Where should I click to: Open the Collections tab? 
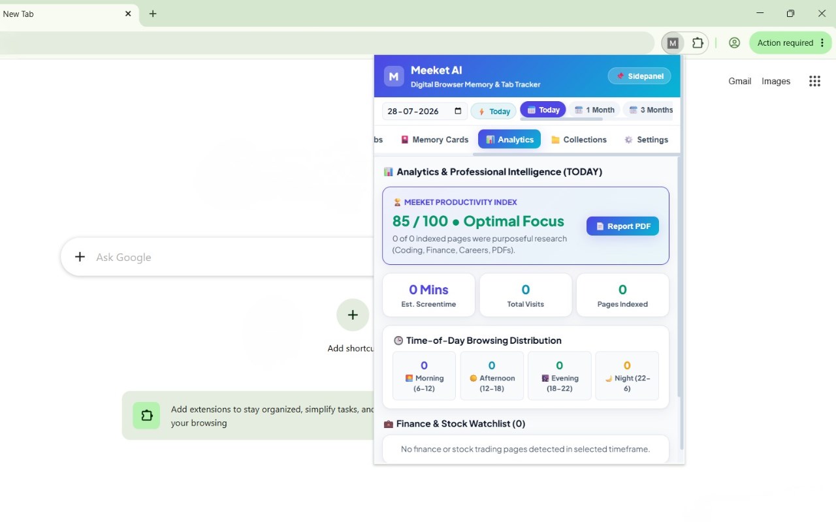[x=579, y=140]
